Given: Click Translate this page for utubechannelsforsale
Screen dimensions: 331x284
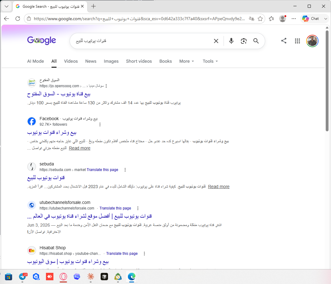Looking at the screenshot, I should (x=115, y=208).
